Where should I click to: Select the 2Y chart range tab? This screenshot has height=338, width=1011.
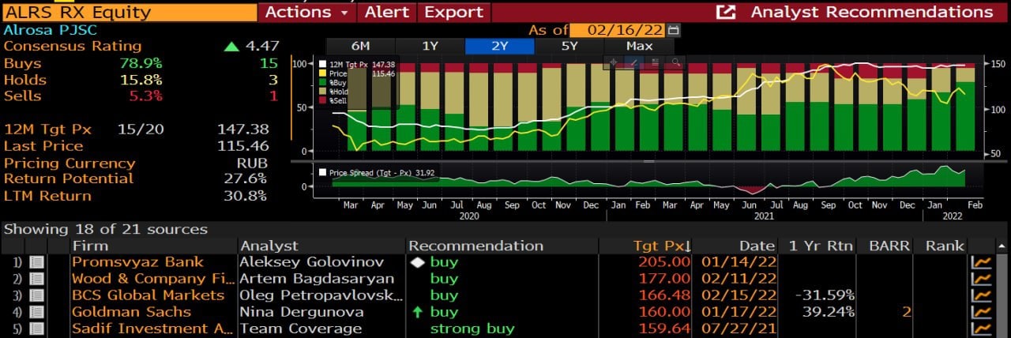[x=499, y=46]
